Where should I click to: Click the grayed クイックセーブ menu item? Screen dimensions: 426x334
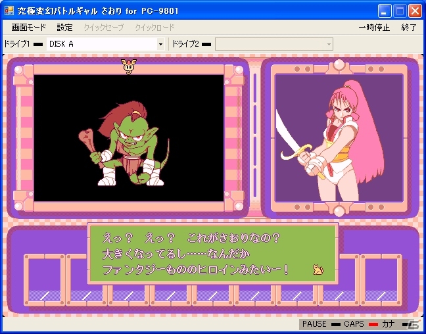(103, 28)
